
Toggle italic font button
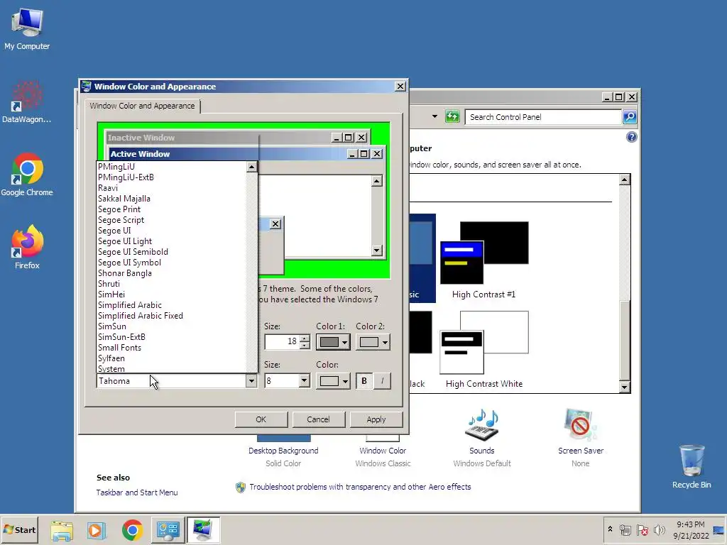click(382, 381)
